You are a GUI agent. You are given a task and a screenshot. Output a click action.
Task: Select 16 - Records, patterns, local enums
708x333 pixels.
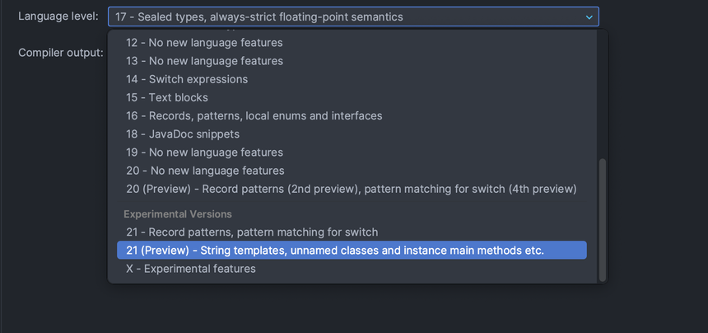pos(254,115)
